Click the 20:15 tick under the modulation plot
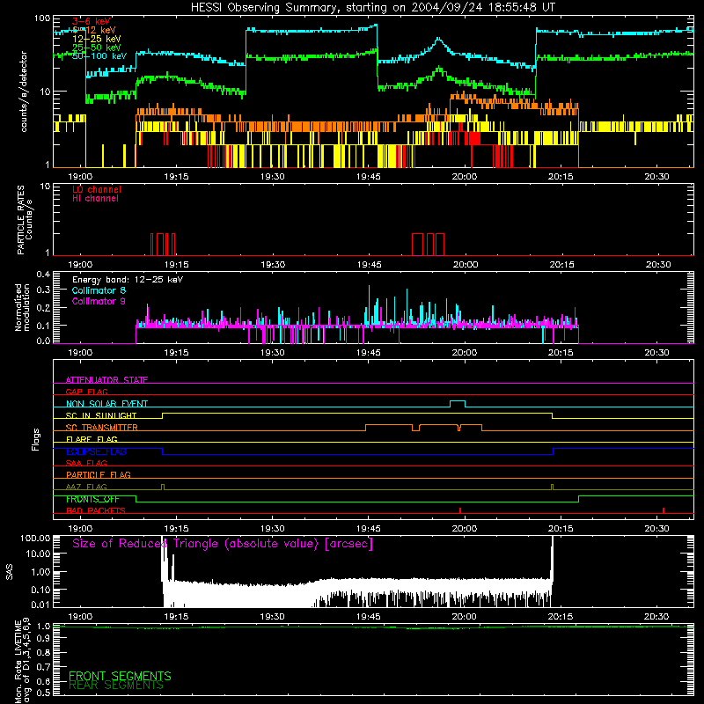This screenshot has width=704, height=704. 561,353
